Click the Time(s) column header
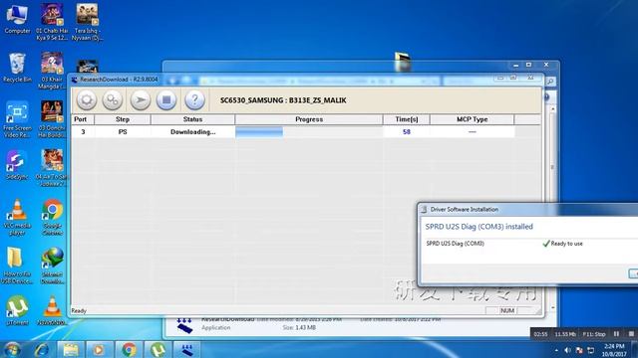 (x=407, y=119)
